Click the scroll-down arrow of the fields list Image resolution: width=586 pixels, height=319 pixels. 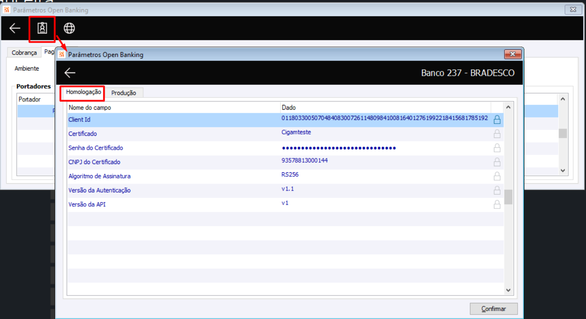508,290
